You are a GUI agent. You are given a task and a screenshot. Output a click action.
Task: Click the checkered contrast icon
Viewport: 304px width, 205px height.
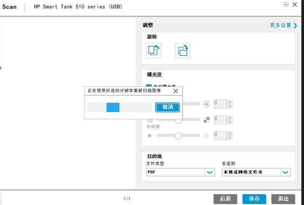click(206, 120)
